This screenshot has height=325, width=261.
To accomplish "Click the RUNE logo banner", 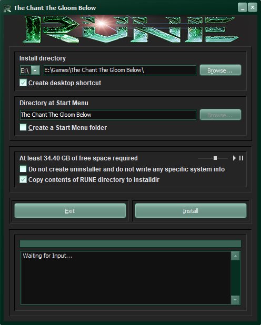I will [x=130, y=29].
